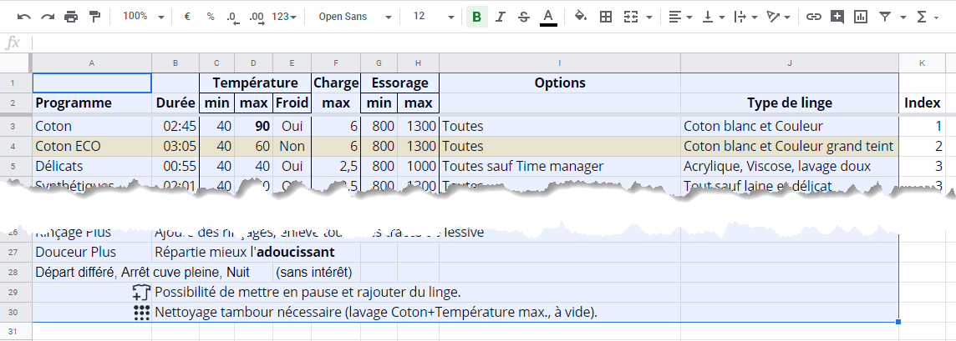Viewport: 956px width, 341px height.
Task: Format as currency with euro icon
Action: point(187,17)
